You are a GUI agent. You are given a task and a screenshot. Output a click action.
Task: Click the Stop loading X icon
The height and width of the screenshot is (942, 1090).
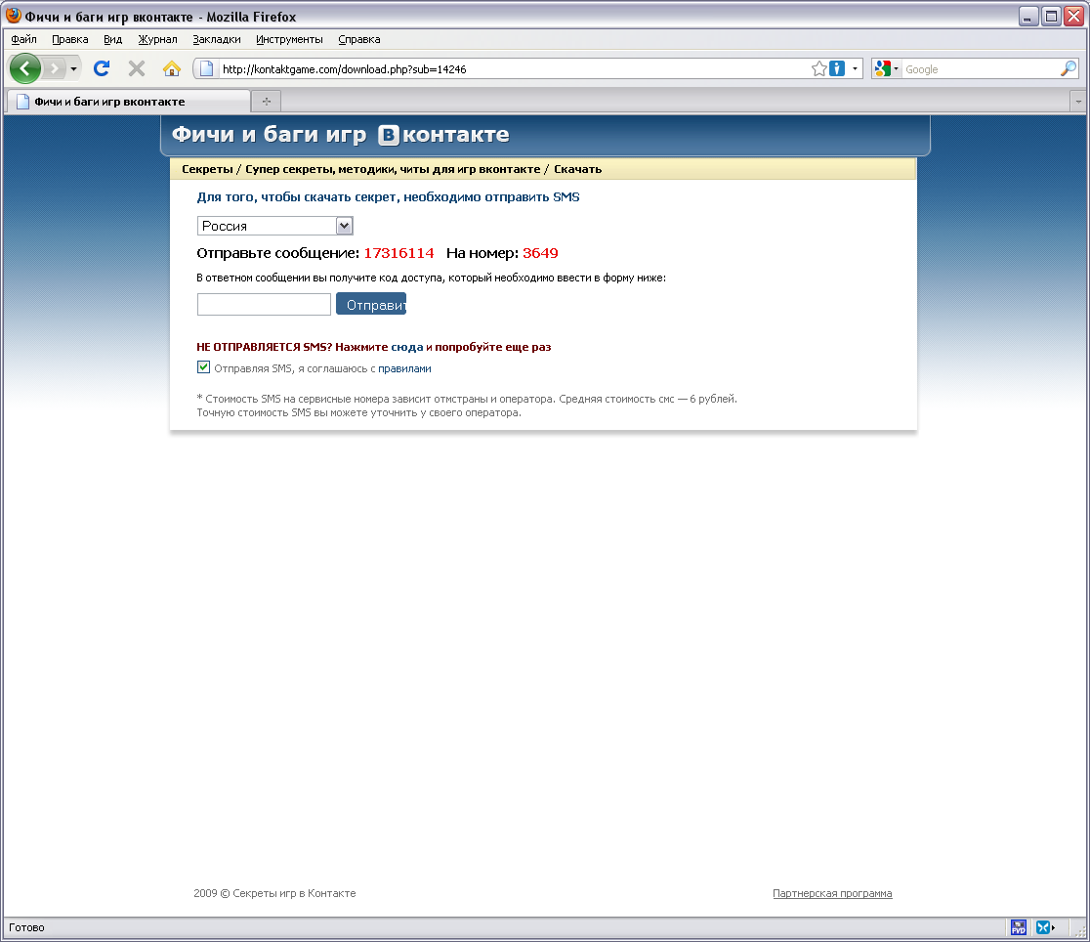[x=137, y=68]
